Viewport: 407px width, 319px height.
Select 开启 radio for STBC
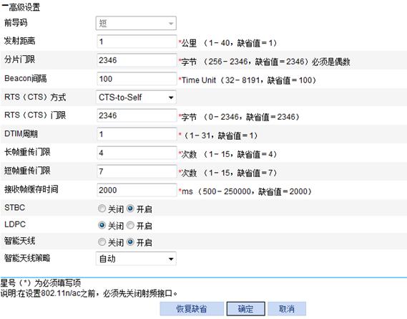pyautogui.click(x=130, y=208)
